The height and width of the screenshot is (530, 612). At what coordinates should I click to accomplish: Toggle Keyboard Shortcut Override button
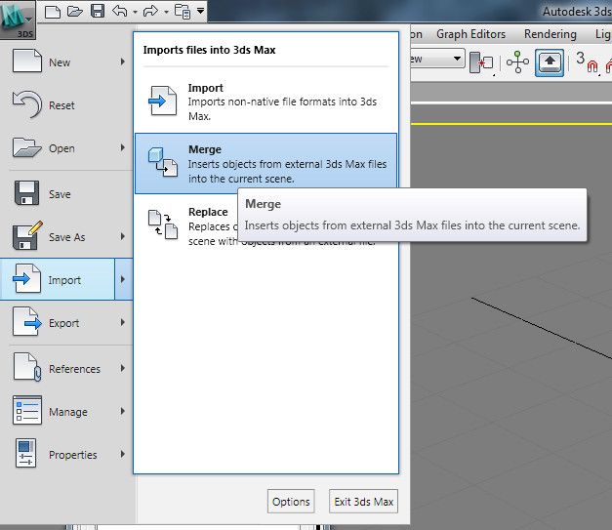click(x=550, y=62)
